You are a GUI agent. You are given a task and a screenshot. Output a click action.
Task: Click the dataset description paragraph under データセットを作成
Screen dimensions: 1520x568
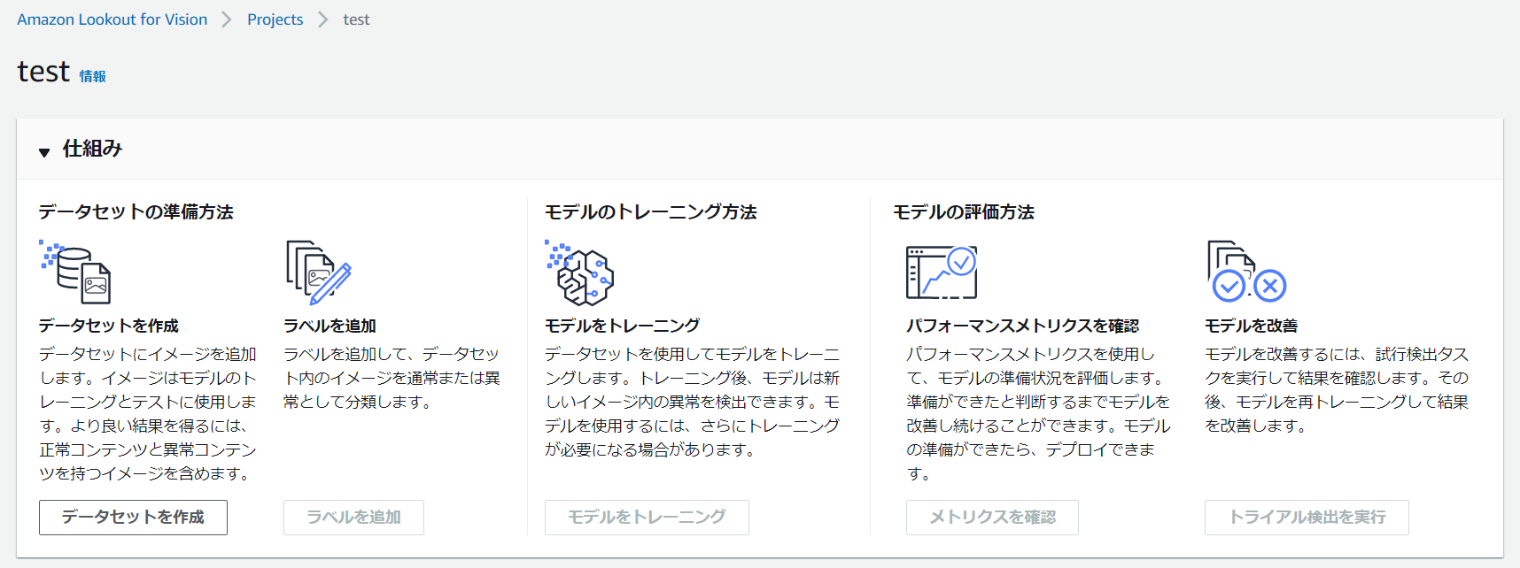point(148,414)
